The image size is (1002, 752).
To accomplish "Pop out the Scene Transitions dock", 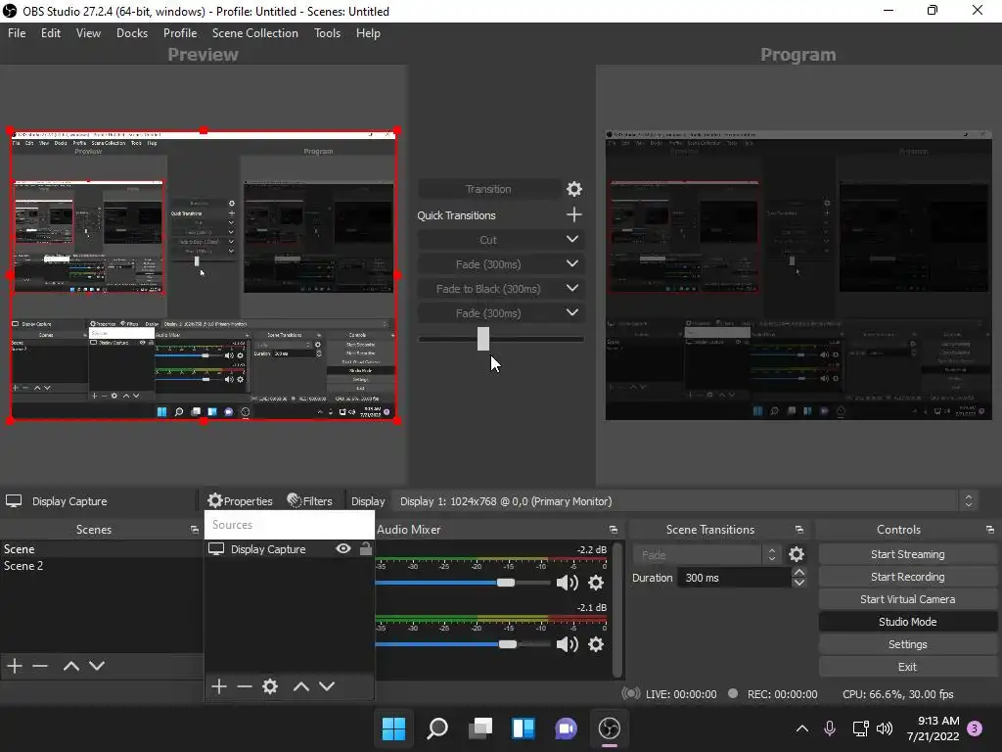I will [798, 530].
